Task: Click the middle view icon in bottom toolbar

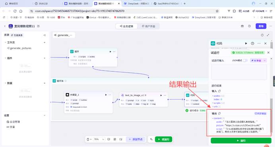Action: 115,139
